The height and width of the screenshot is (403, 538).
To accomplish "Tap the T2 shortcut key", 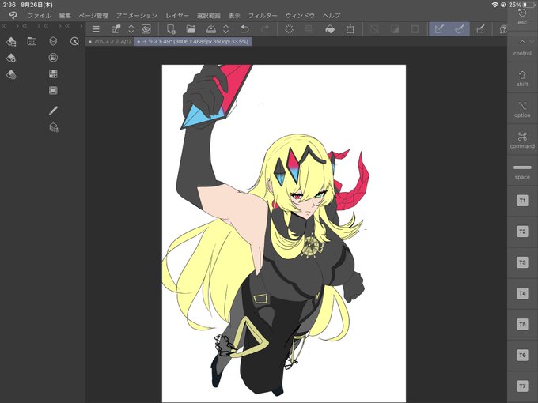I will tap(522, 232).
